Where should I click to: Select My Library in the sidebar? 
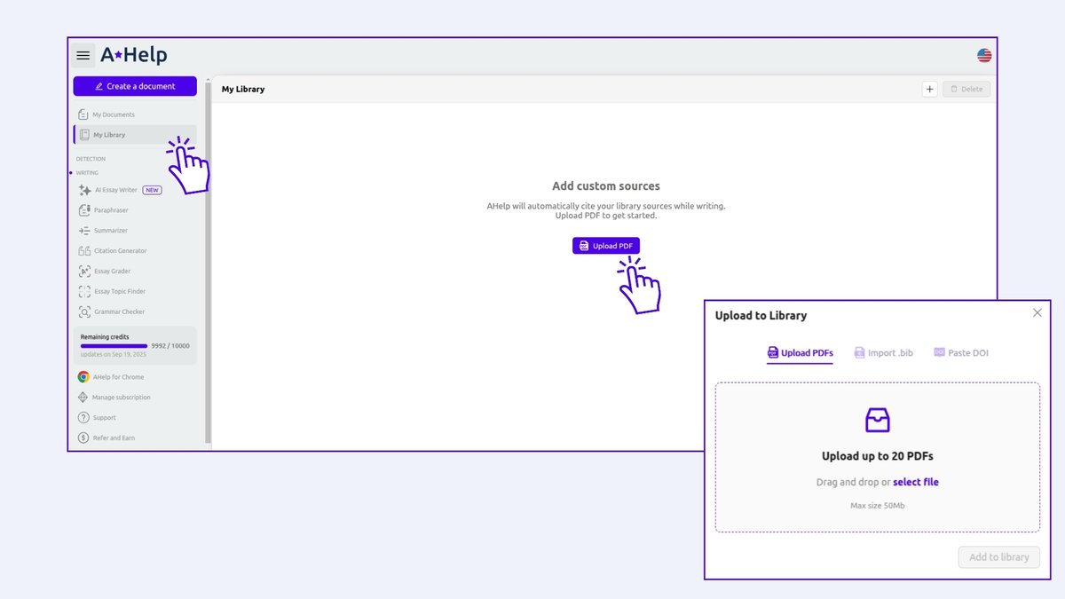135,135
